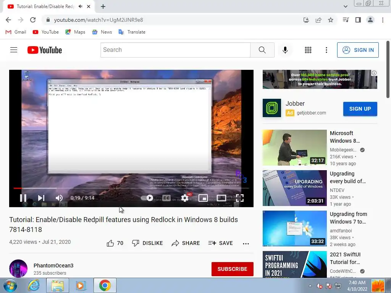Open more actions ellipsis under video
The image size is (391, 293).
click(x=246, y=243)
